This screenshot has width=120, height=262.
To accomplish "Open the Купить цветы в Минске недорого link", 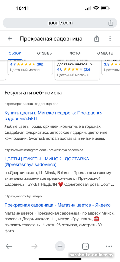I will (x=54, y=116).
